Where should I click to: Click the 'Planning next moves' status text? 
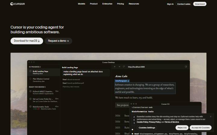(71, 87)
